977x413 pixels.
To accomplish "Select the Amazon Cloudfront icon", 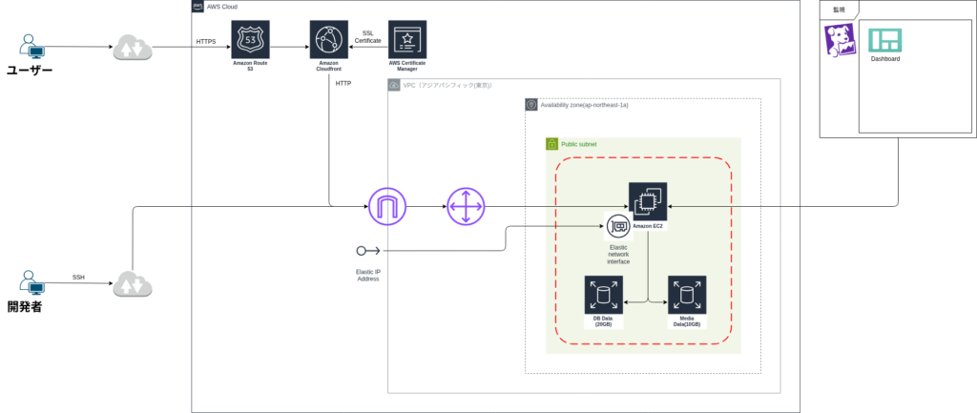I will (328, 38).
